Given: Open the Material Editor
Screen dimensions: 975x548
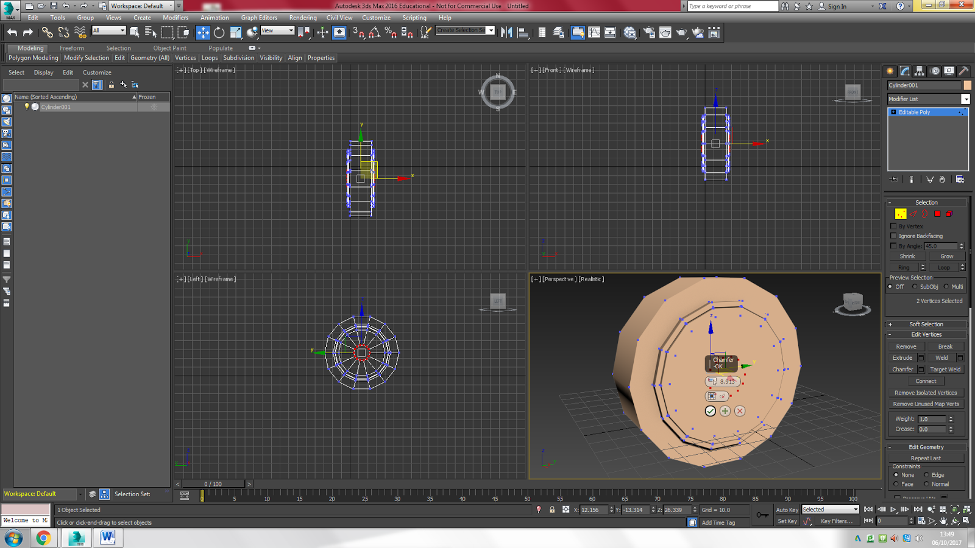Looking at the screenshot, I should click(x=629, y=32).
